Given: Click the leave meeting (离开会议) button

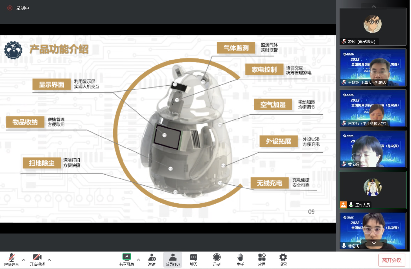Looking at the screenshot, I should pos(392,260).
